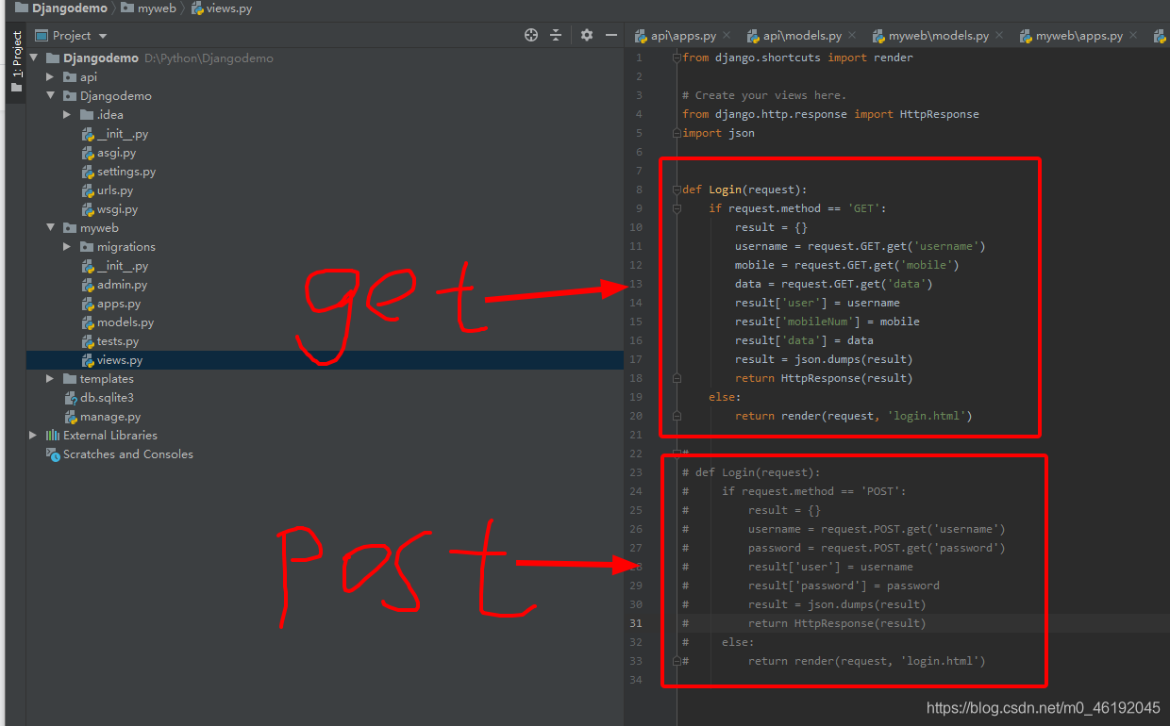Place cursor on 'import json' line
Screen dimensions: 1170x726
(718, 133)
